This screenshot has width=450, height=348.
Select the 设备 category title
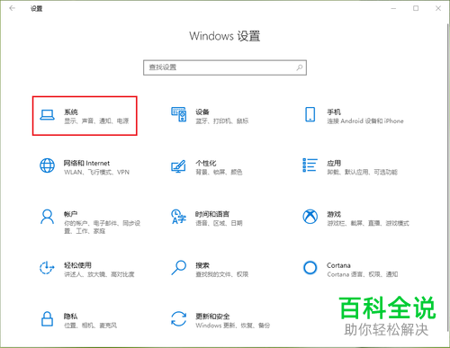[202, 112]
